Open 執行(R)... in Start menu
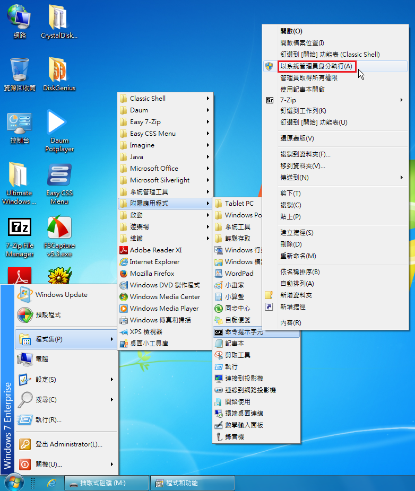This screenshot has width=415, height=491. [66, 419]
